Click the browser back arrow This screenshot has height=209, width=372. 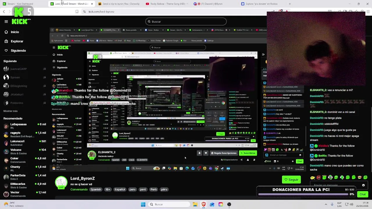4,12
